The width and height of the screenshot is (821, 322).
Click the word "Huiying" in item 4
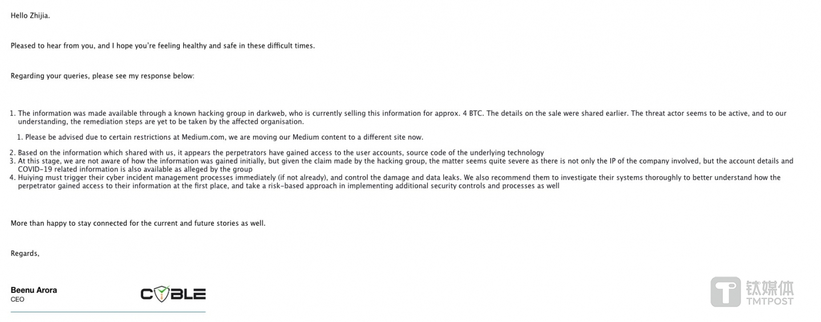click(31, 178)
